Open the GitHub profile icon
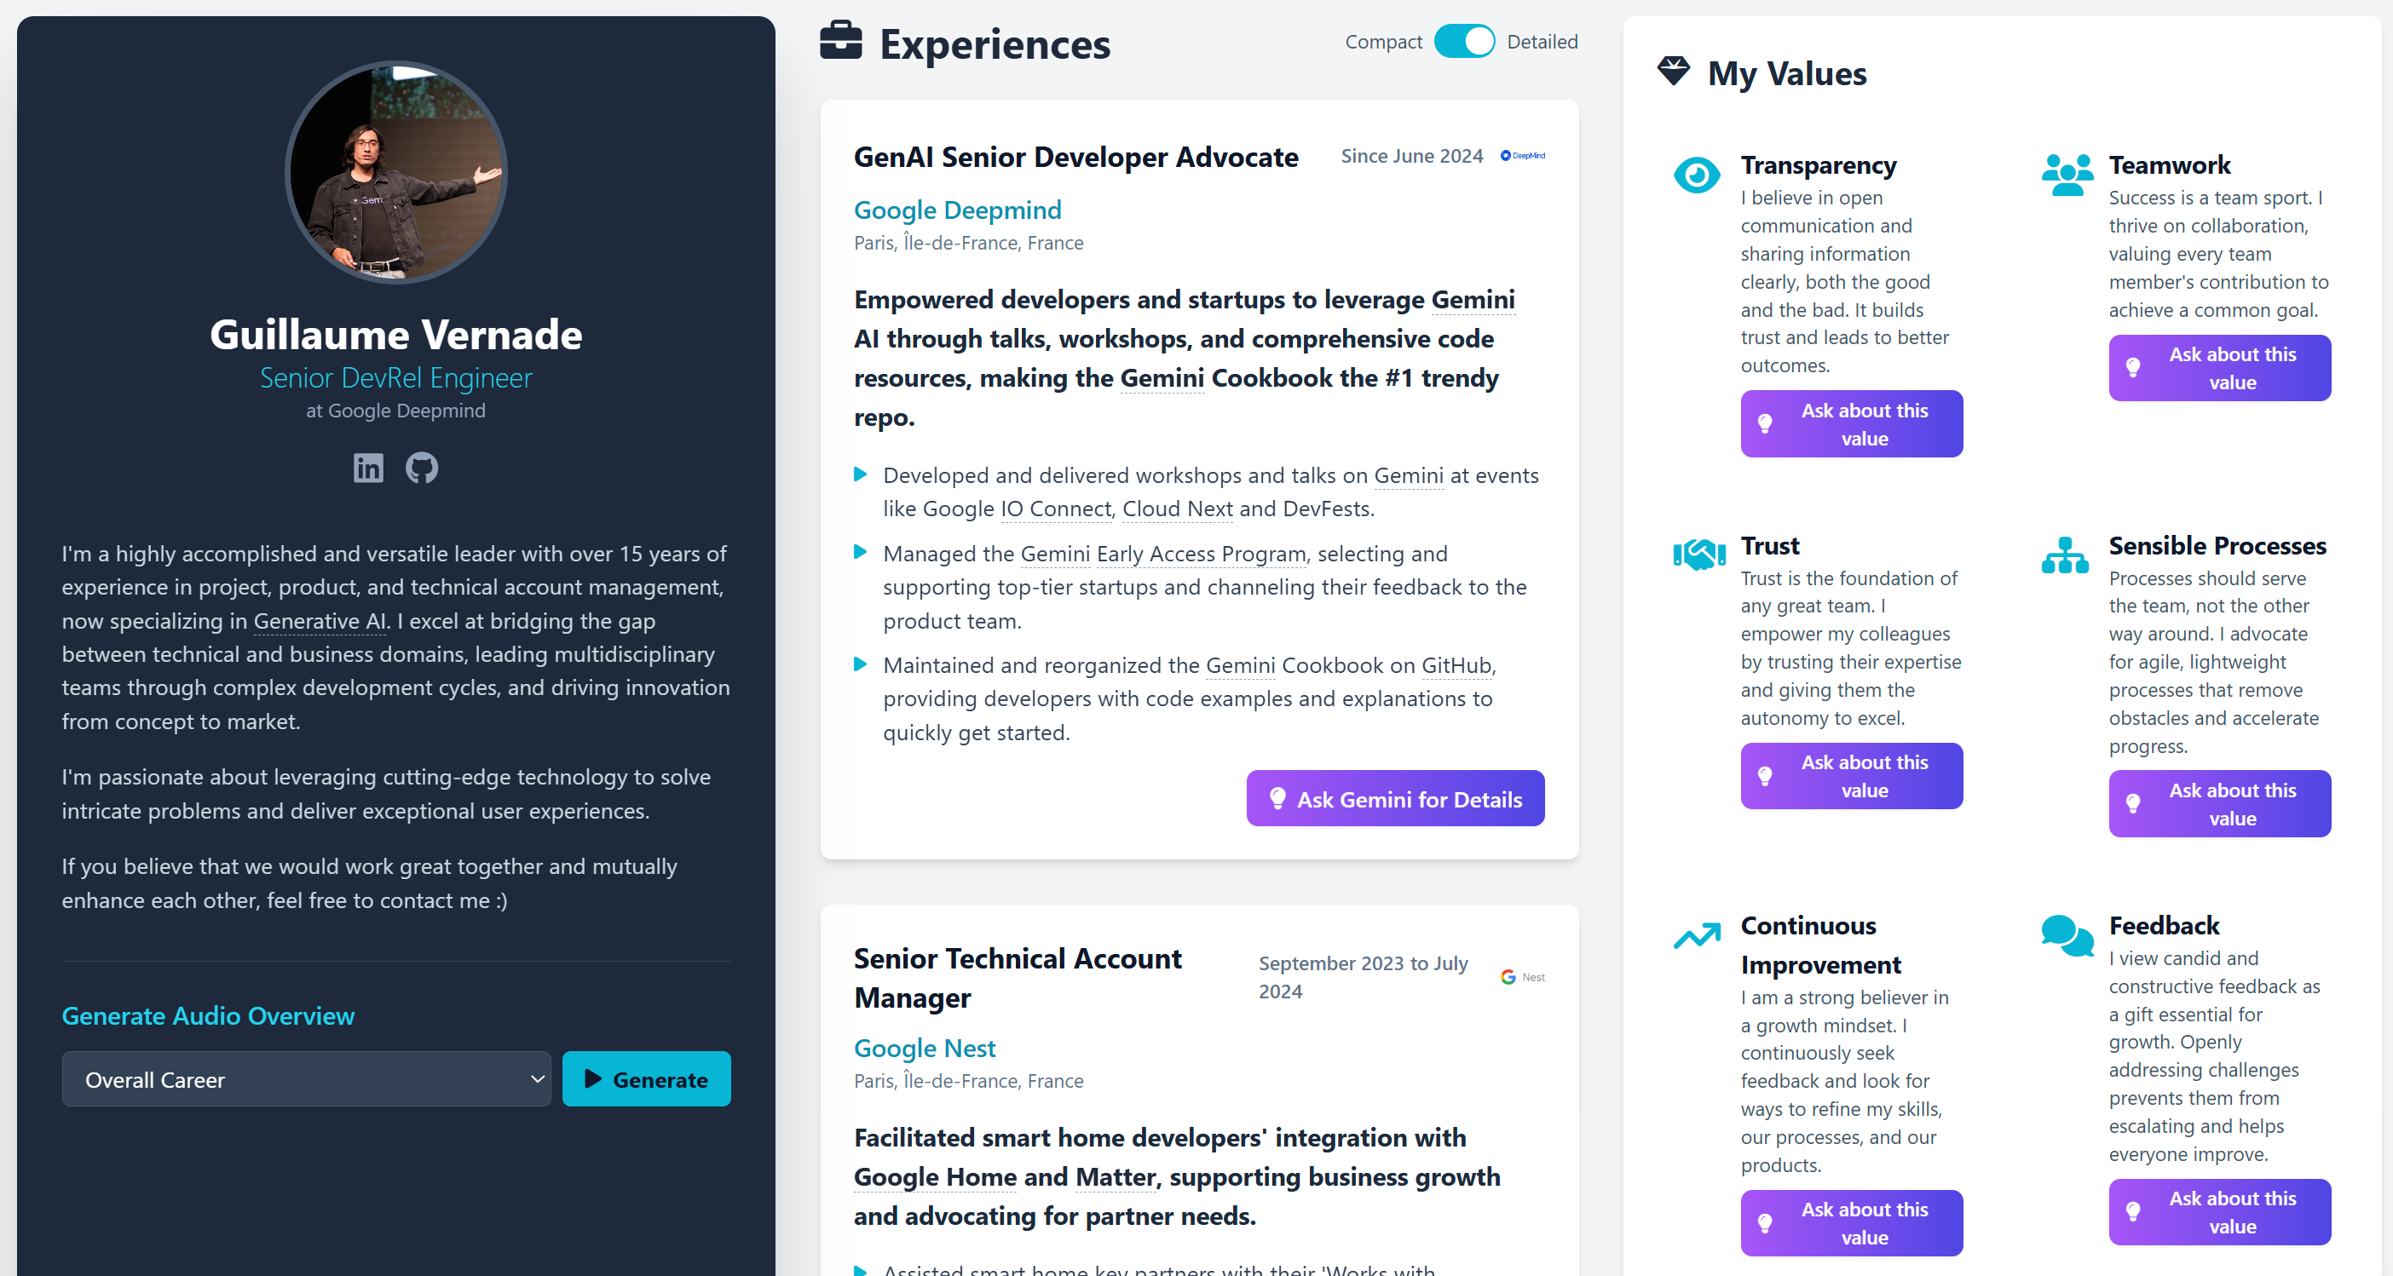2393x1276 pixels. coord(422,467)
